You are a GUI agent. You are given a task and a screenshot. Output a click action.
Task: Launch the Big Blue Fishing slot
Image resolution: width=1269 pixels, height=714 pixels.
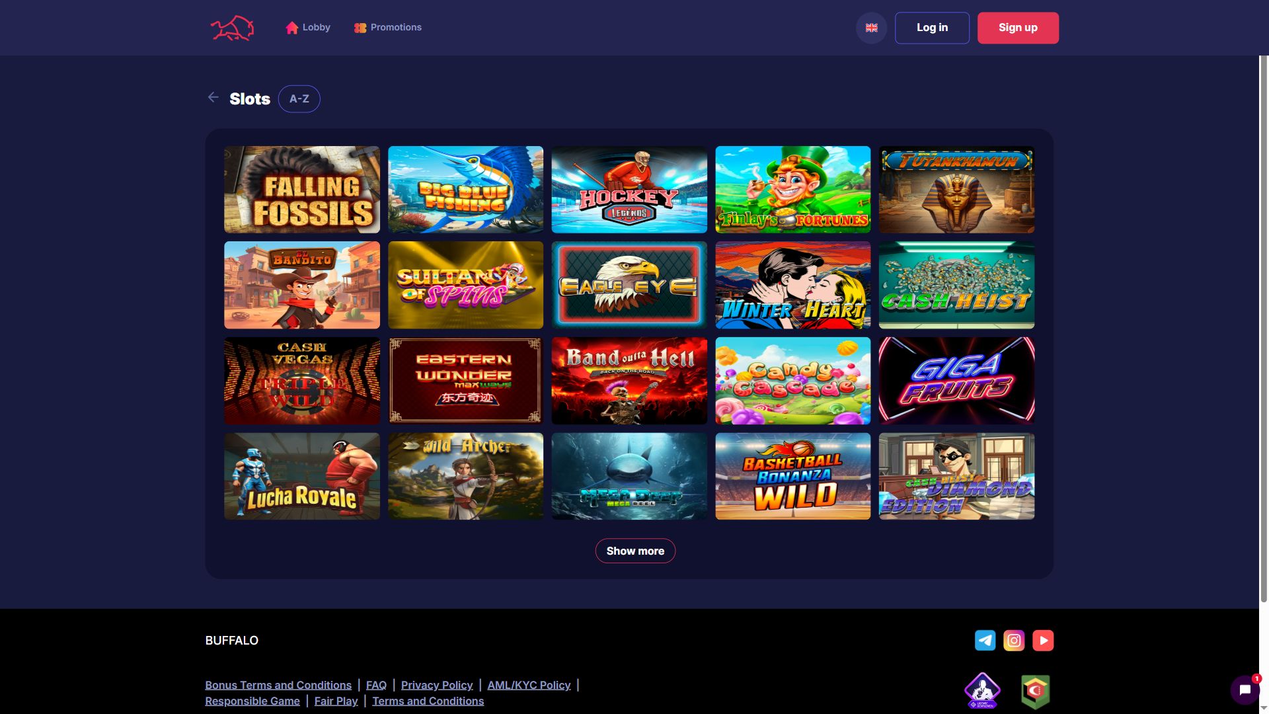(x=465, y=190)
